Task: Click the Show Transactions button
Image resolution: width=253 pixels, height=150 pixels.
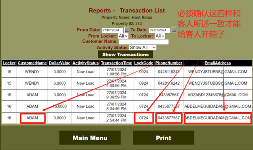Action: tap(125, 54)
